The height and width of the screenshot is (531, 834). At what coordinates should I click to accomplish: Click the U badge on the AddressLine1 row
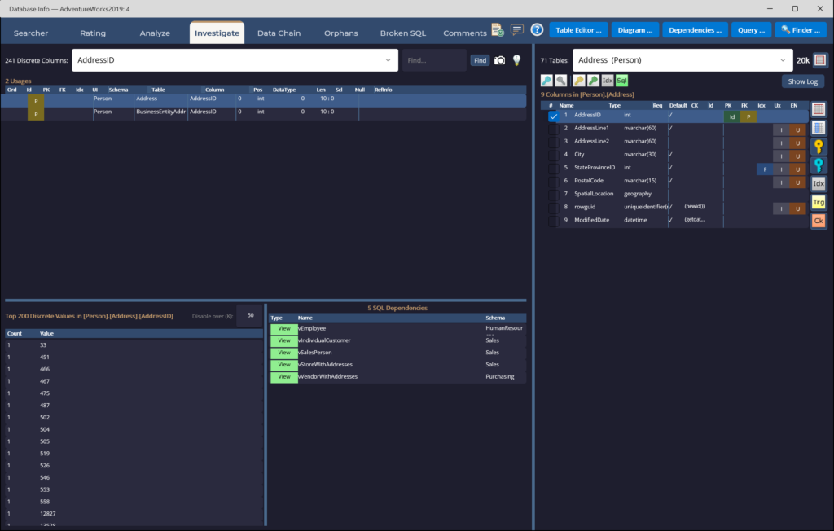click(x=798, y=129)
